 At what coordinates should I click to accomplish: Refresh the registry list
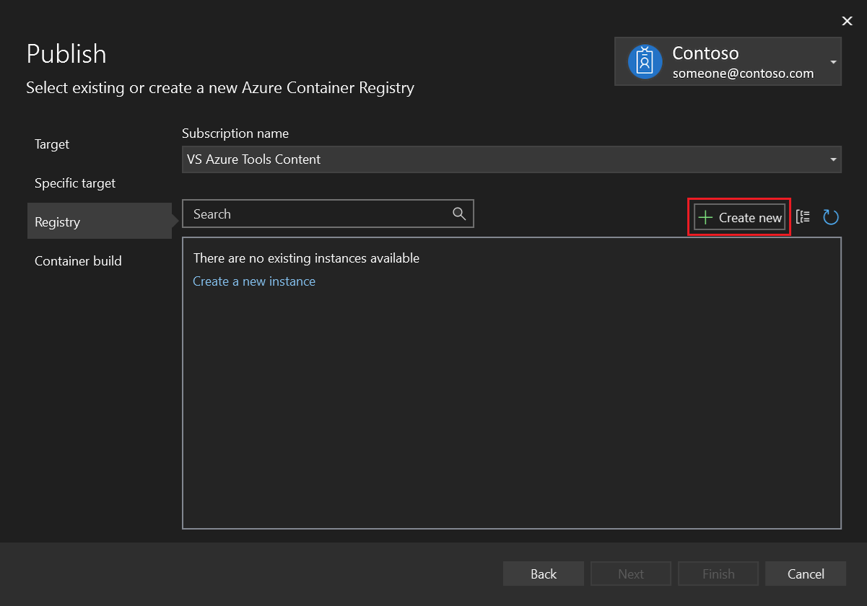pyautogui.click(x=831, y=216)
